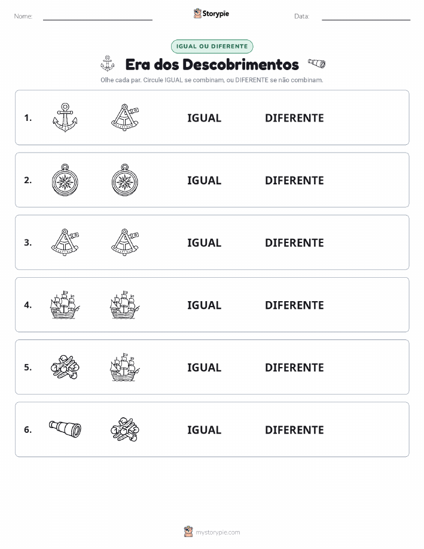Choose DIFERENTE for question 5
The width and height of the screenshot is (424, 549).
[294, 367]
